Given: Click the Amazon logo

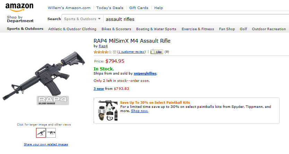Looking at the screenshot, I should (x=19, y=7).
